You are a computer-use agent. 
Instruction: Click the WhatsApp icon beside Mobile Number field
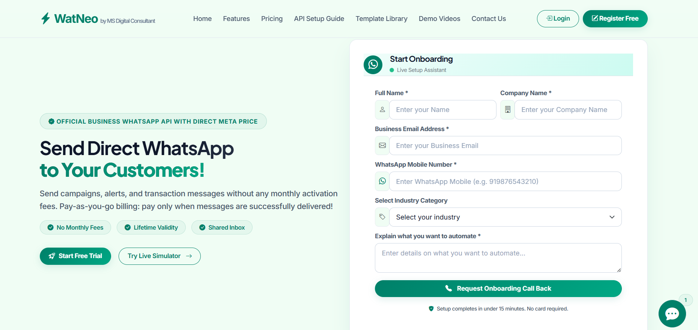click(382, 181)
